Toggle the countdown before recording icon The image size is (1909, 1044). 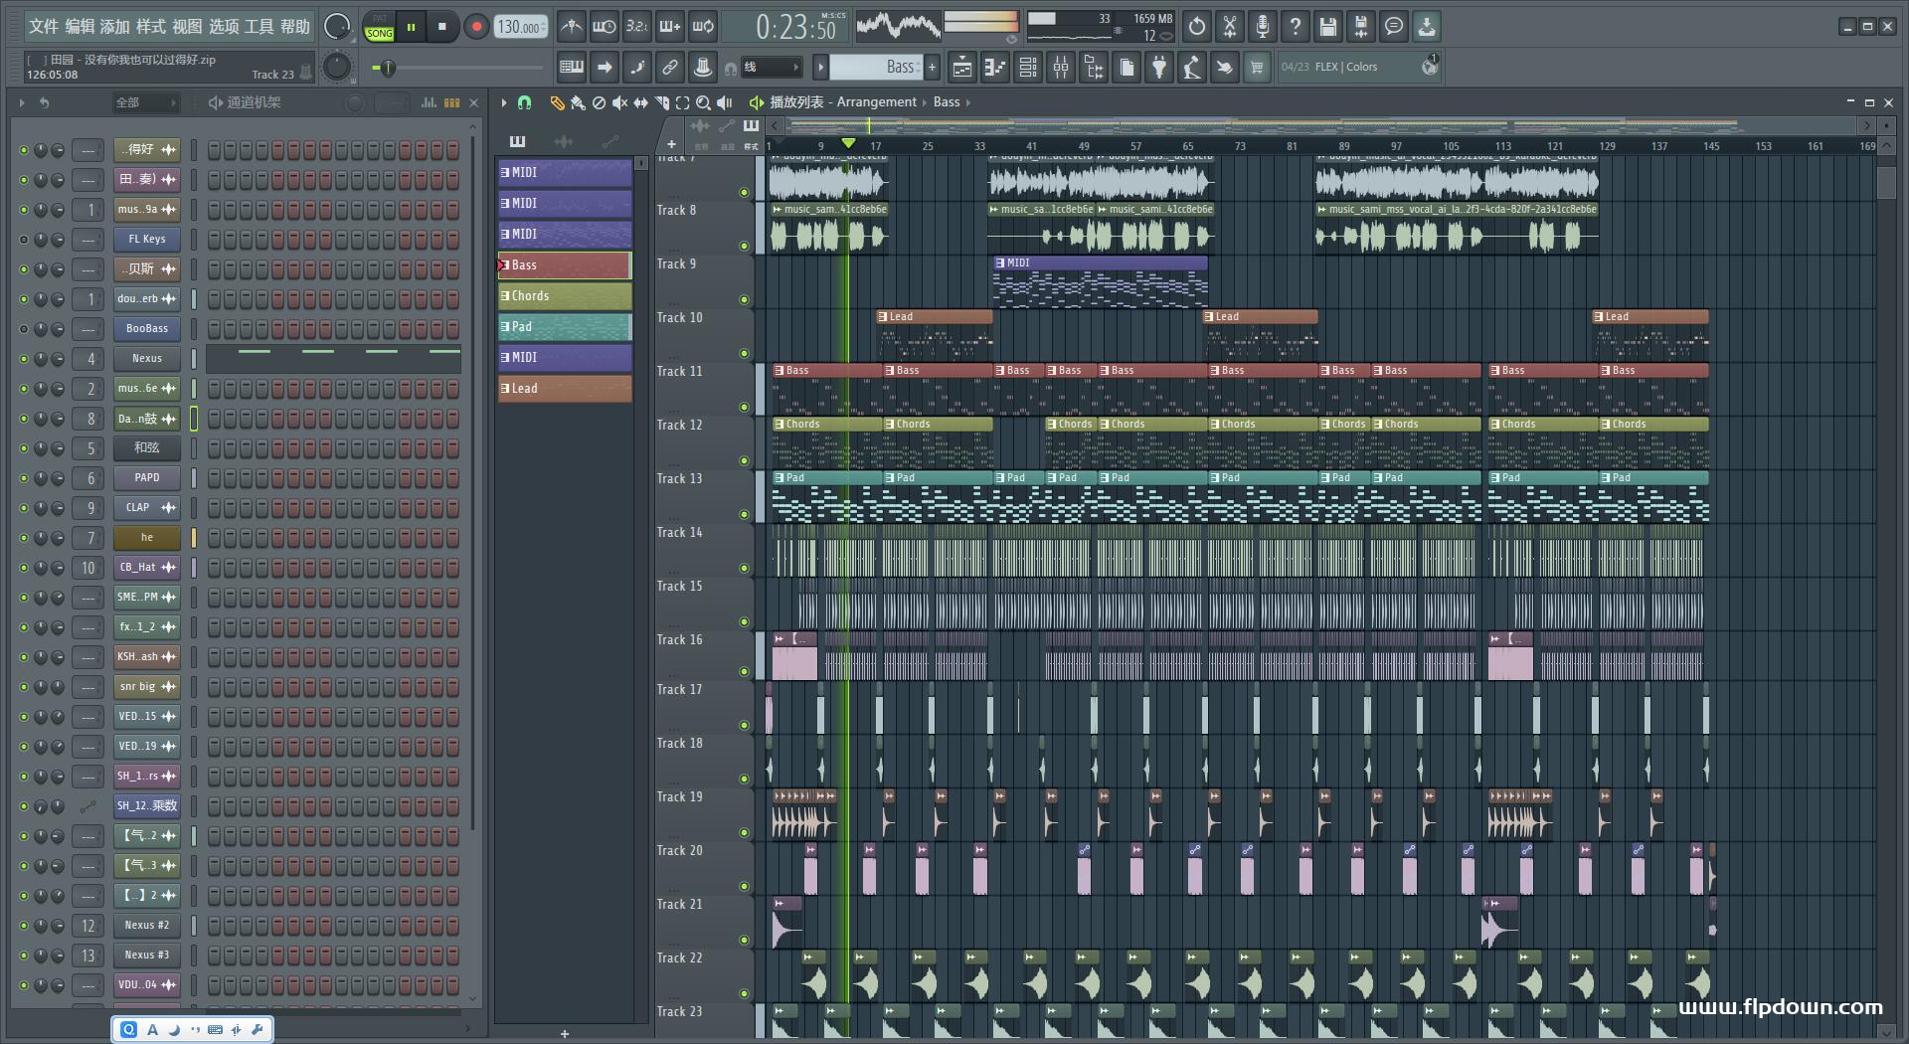point(637,27)
